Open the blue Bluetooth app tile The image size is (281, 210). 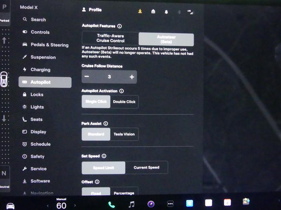(x=190, y=203)
